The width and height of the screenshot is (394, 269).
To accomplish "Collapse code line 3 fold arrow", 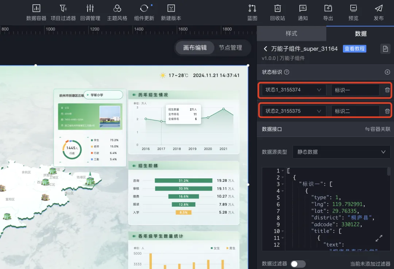I will pos(283,184).
